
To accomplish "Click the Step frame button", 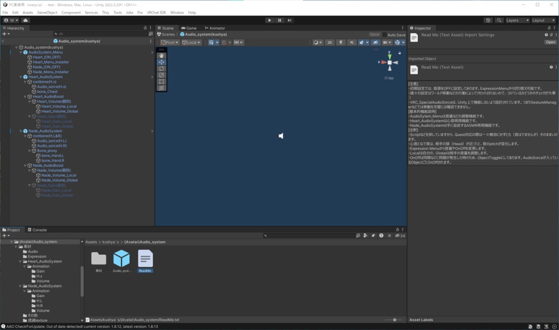I will coord(289,20).
